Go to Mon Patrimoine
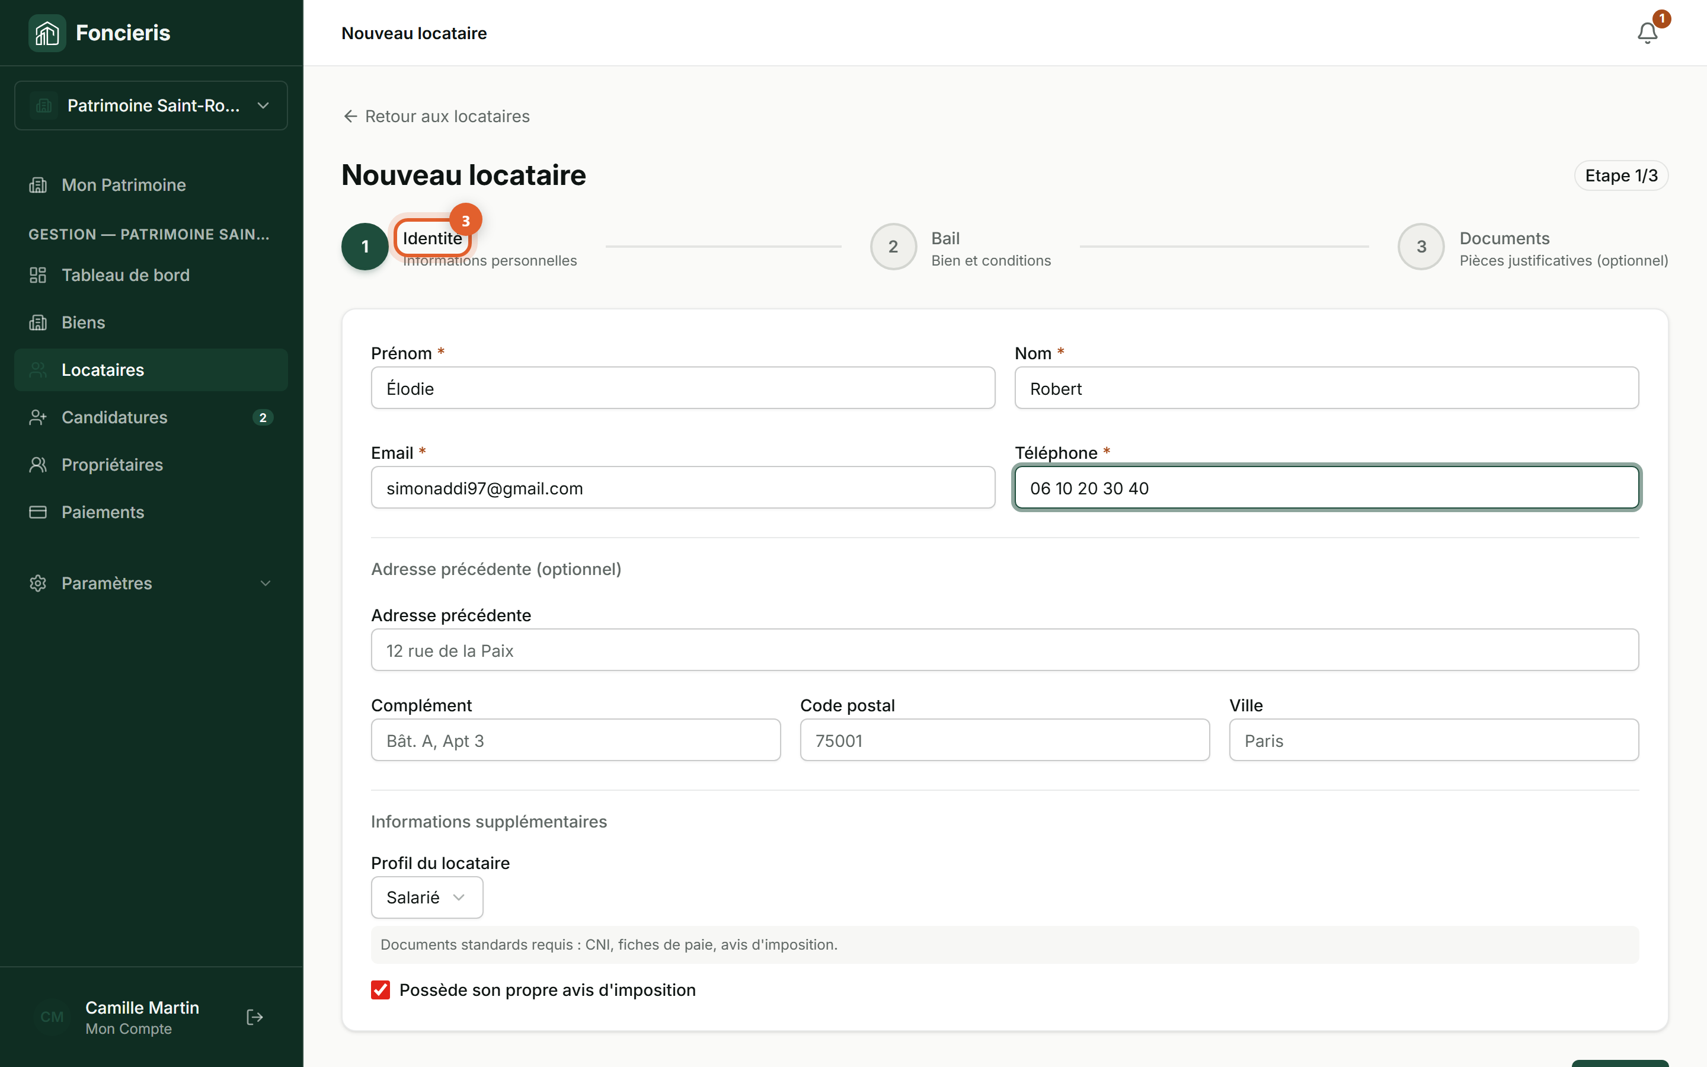Image resolution: width=1707 pixels, height=1067 pixels. click(x=151, y=185)
